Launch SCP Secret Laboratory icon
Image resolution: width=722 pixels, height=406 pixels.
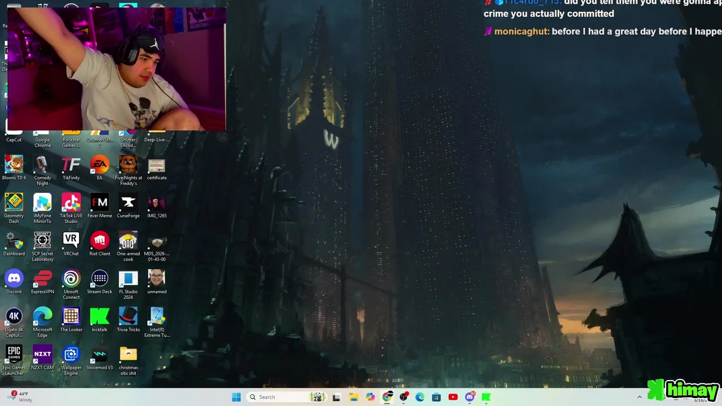42,246
